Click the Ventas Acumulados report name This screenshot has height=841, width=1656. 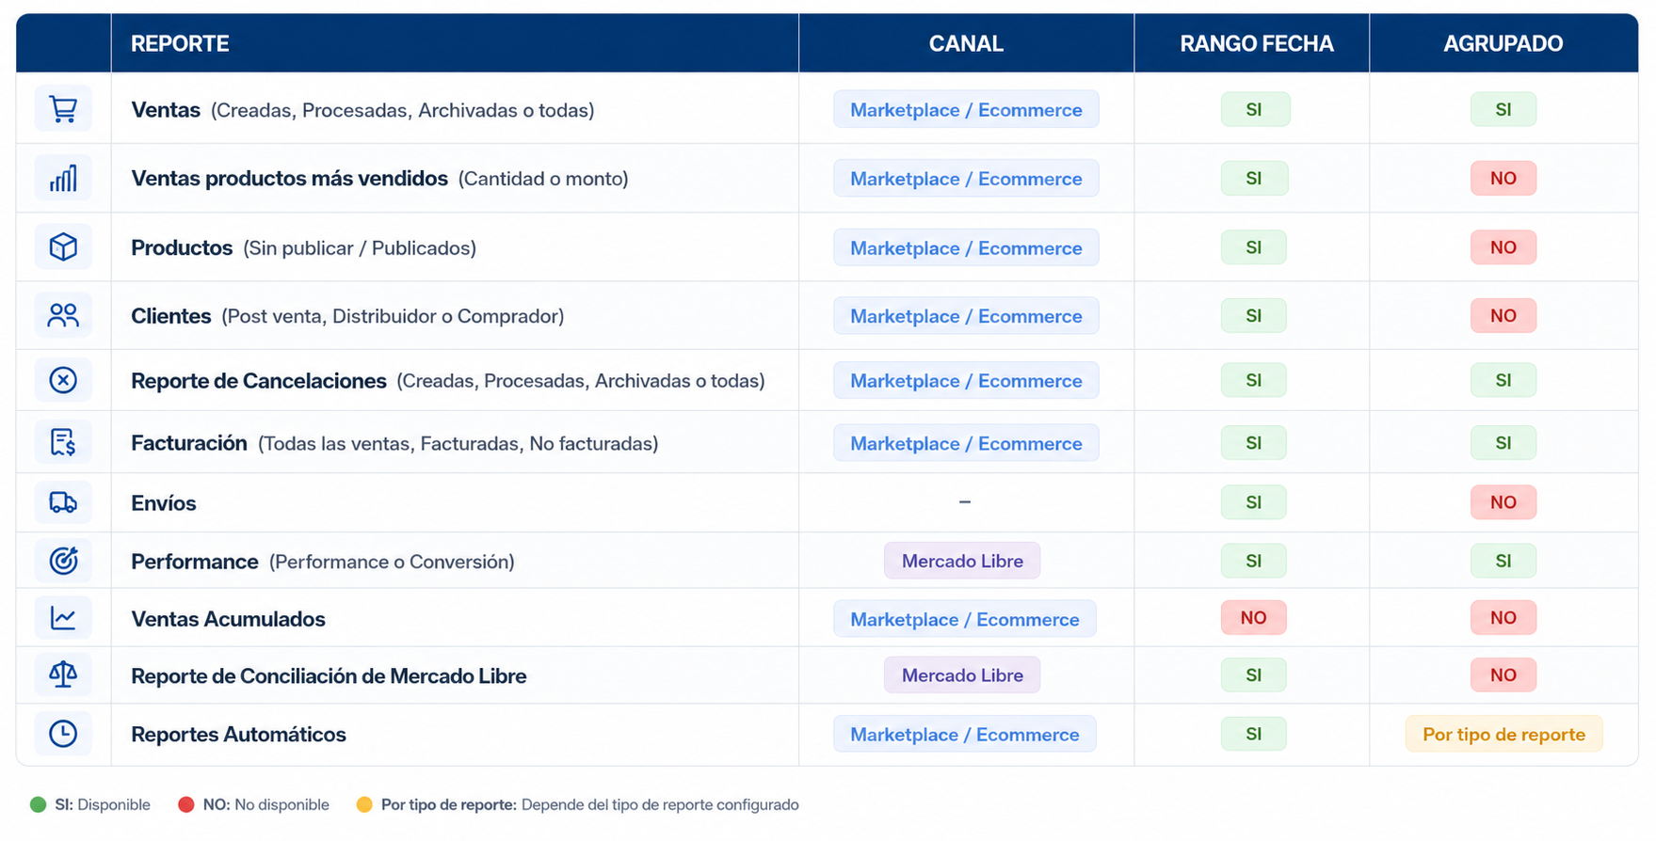(228, 619)
